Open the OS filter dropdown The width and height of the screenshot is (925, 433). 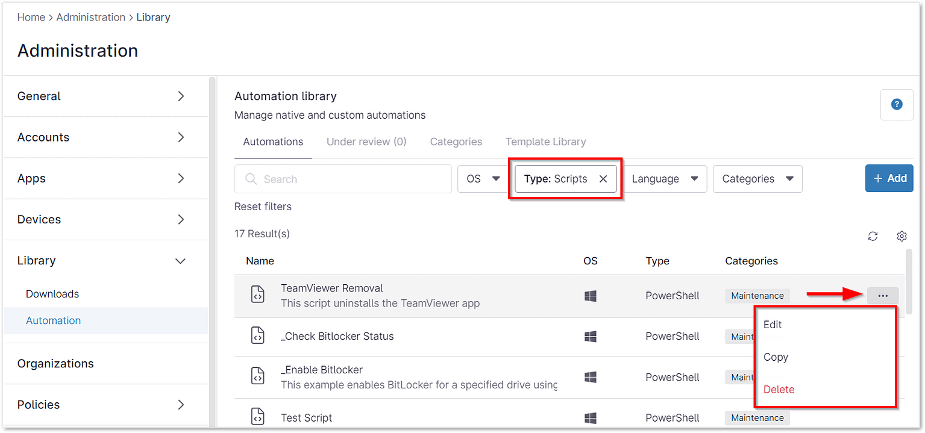pyautogui.click(x=483, y=179)
